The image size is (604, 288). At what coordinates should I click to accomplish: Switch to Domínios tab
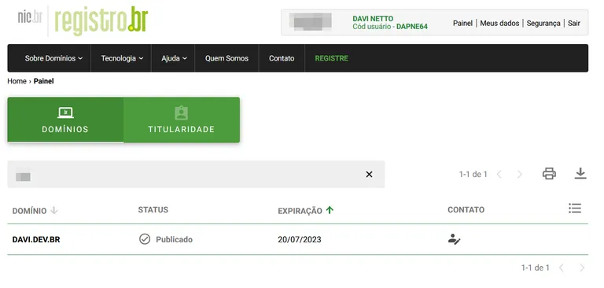pyautogui.click(x=65, y=120)
